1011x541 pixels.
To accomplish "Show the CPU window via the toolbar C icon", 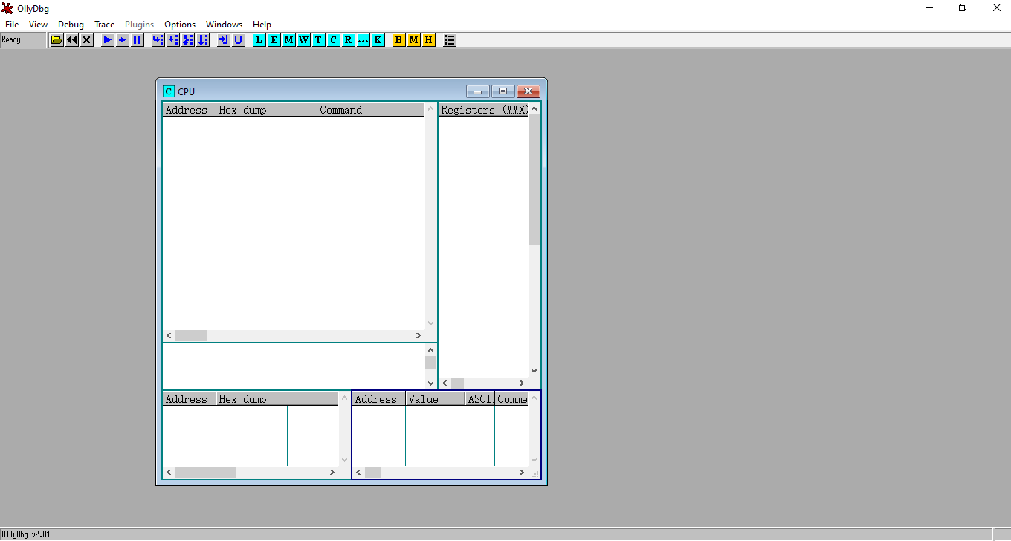I will click(334, 40).
